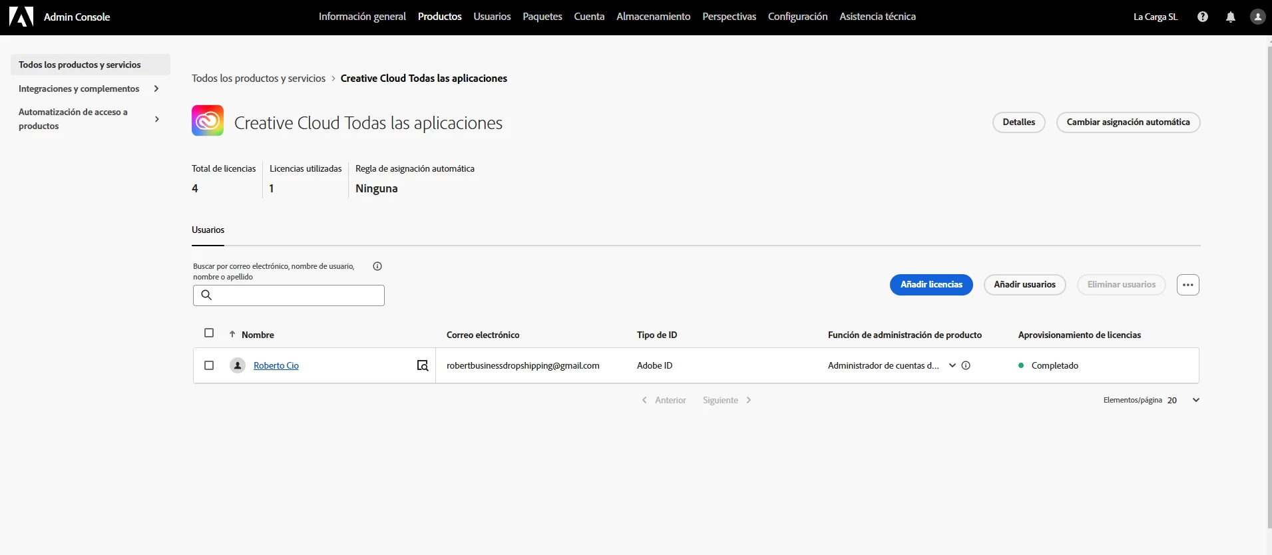Screen dimensions: 1272x555
Task: Click Función de administración de producto header
Action: click(x=905, y=335)
